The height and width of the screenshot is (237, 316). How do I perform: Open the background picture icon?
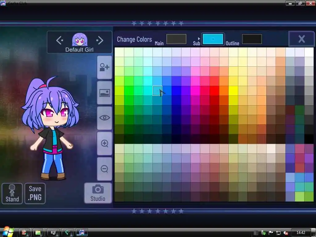[x=104, y=93]
